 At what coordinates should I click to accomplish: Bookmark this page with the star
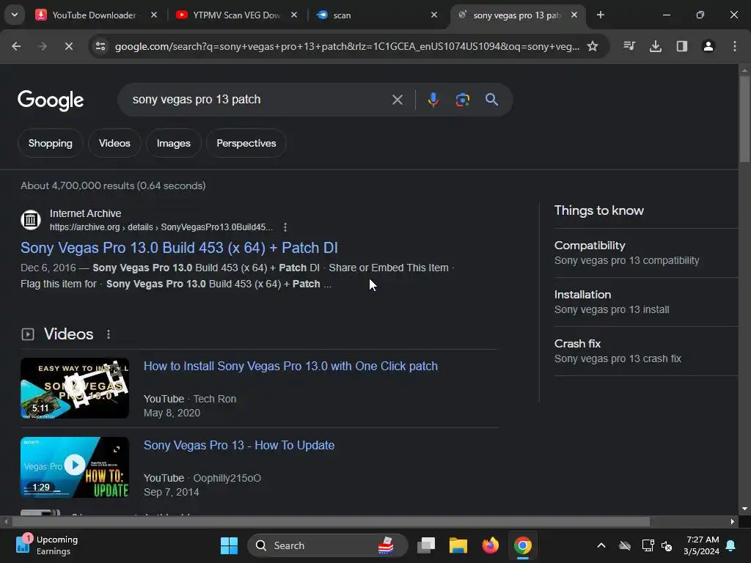[593, 46]
